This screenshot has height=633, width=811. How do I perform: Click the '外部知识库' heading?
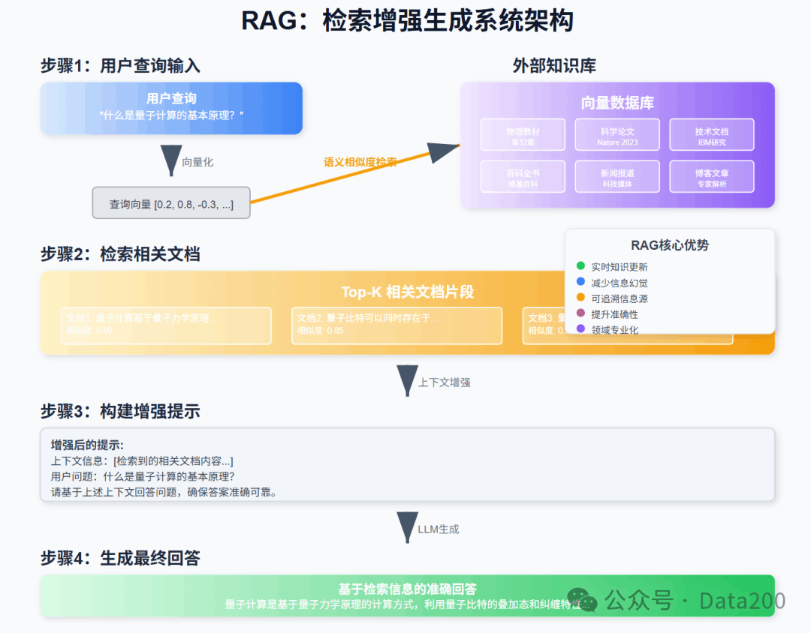point(554,66)
